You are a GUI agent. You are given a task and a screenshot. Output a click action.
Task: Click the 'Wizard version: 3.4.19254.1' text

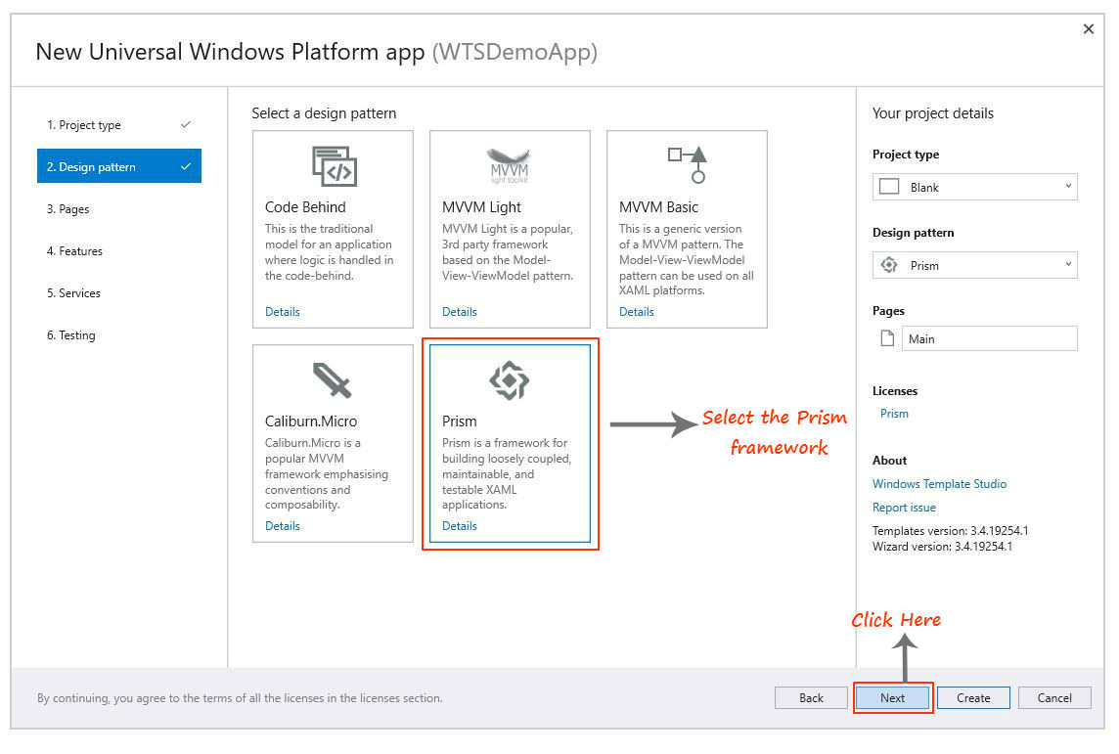943,547
